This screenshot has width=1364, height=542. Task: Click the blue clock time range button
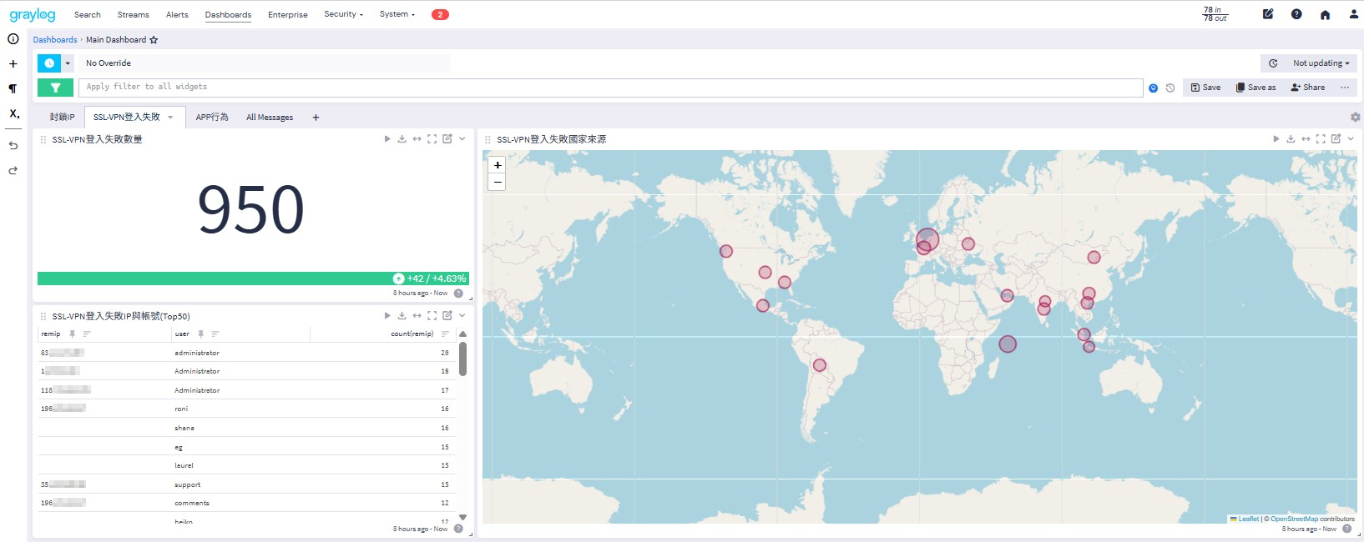(49, 63)
